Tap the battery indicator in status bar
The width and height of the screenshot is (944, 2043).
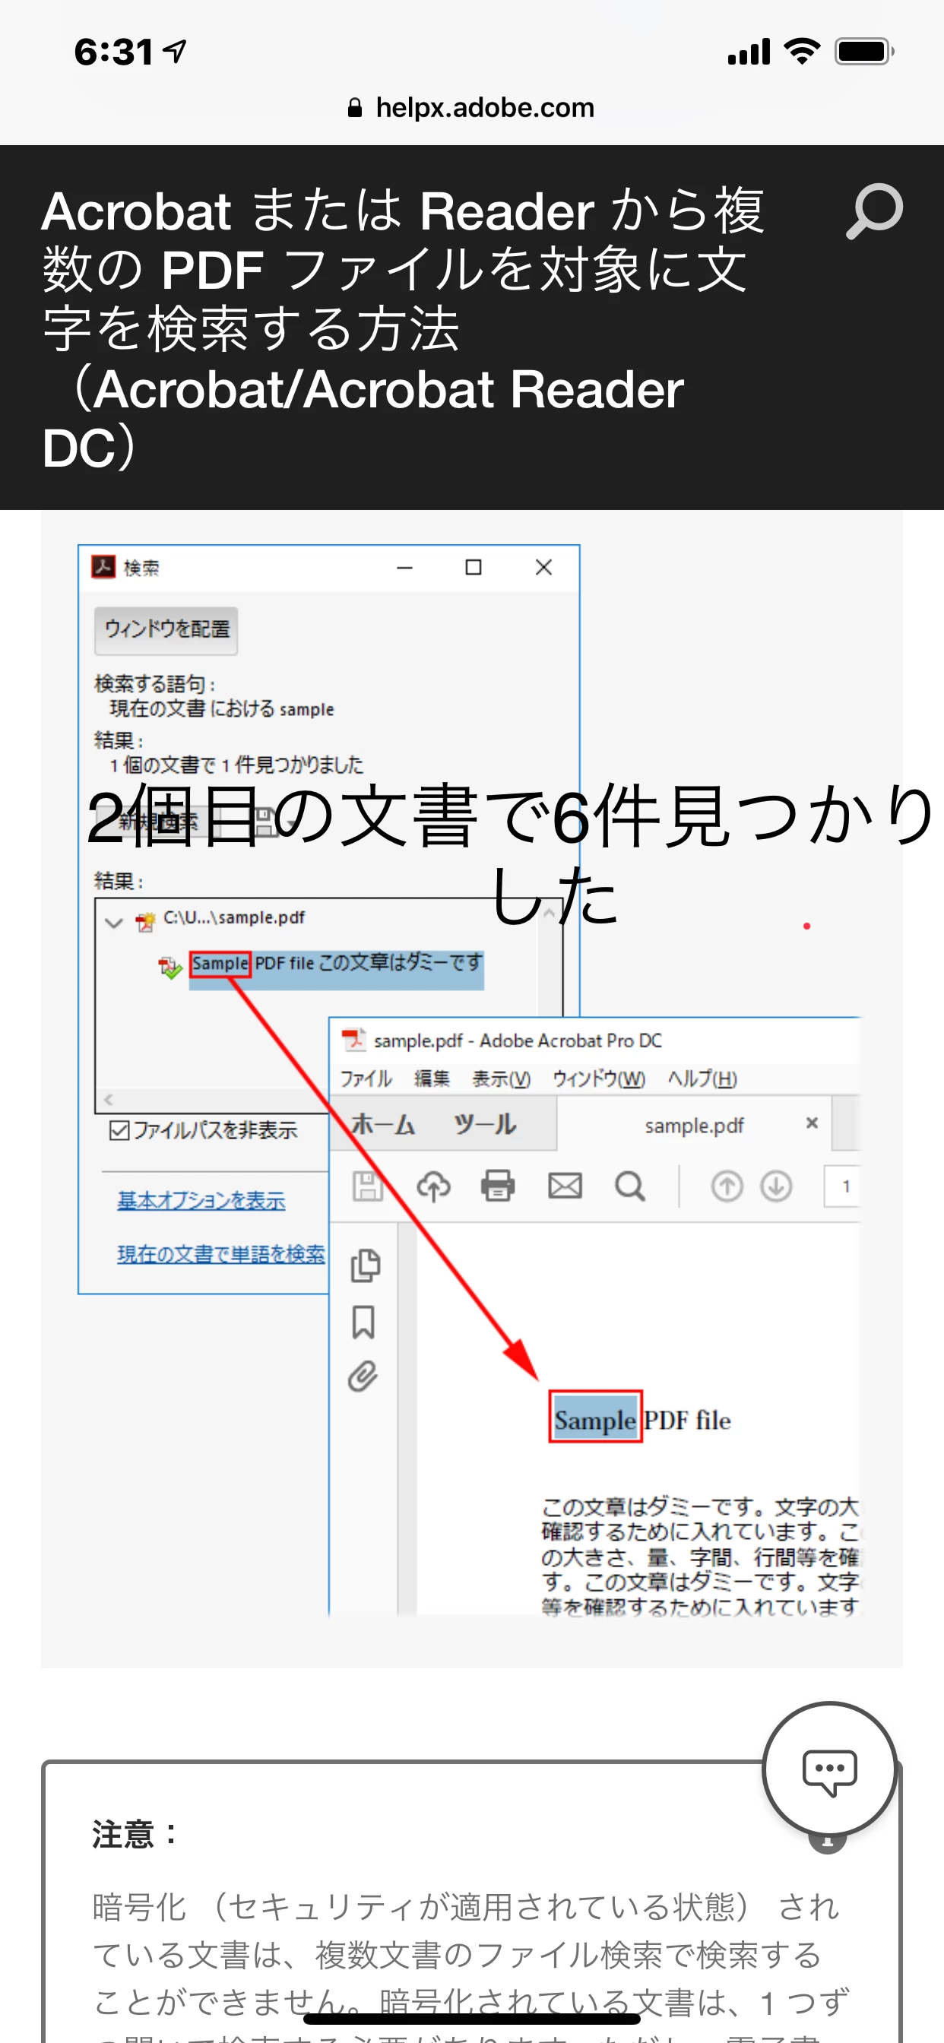[x=864, y=52]
